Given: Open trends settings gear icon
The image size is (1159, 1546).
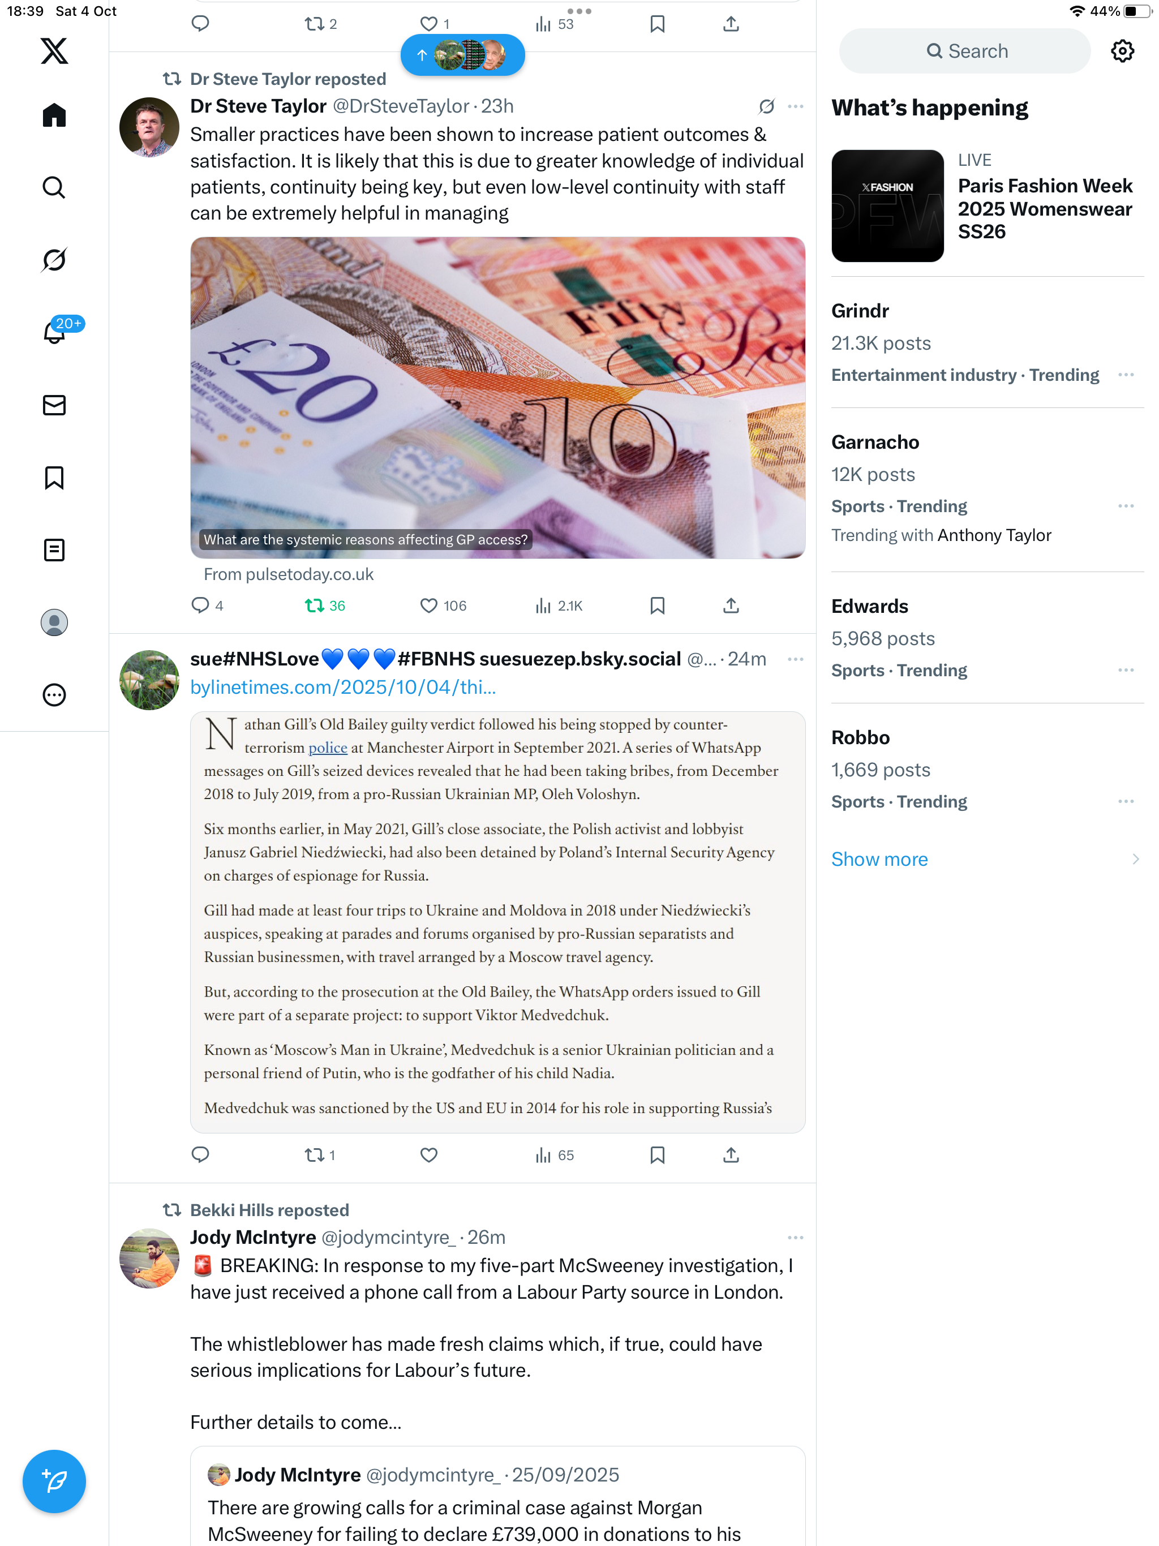Looking at the screenshot, I should 1122,51.
